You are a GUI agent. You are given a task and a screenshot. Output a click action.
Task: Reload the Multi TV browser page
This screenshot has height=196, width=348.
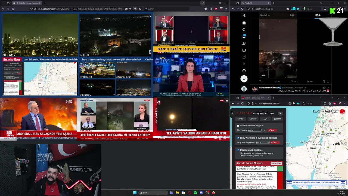coord(13,9)
